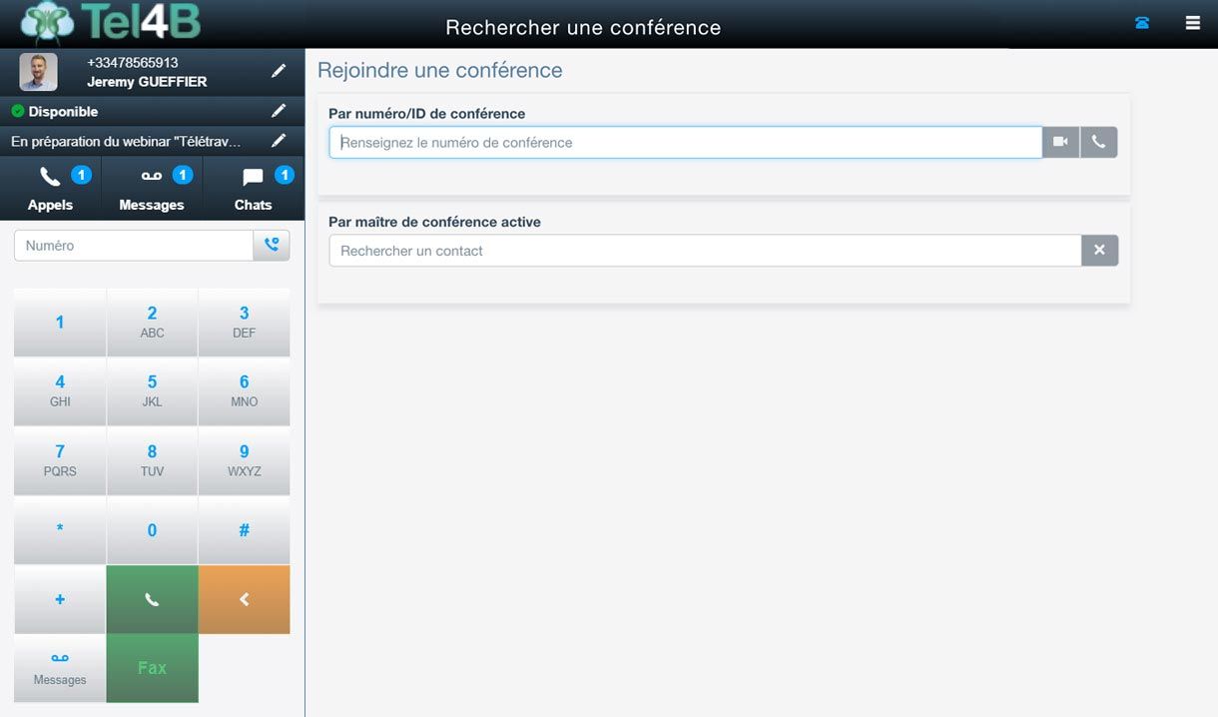Dial 0 on keypad
1218x717 pixels.
pyautogui.click(x=152, y=530)
